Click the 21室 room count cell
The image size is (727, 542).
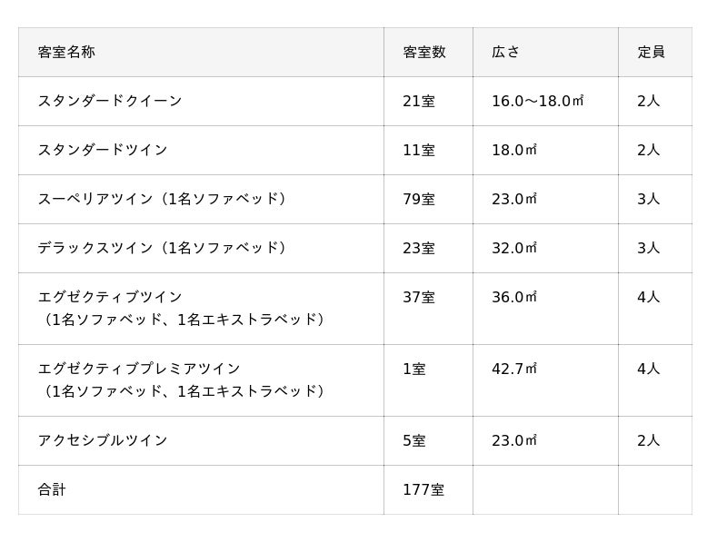(x=418, y=102)
